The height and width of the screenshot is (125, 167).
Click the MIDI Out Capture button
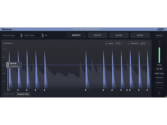[x=159, y=82]
